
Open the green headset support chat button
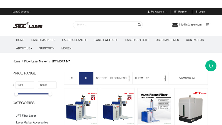pyautogui.click(x=211, y=66)
